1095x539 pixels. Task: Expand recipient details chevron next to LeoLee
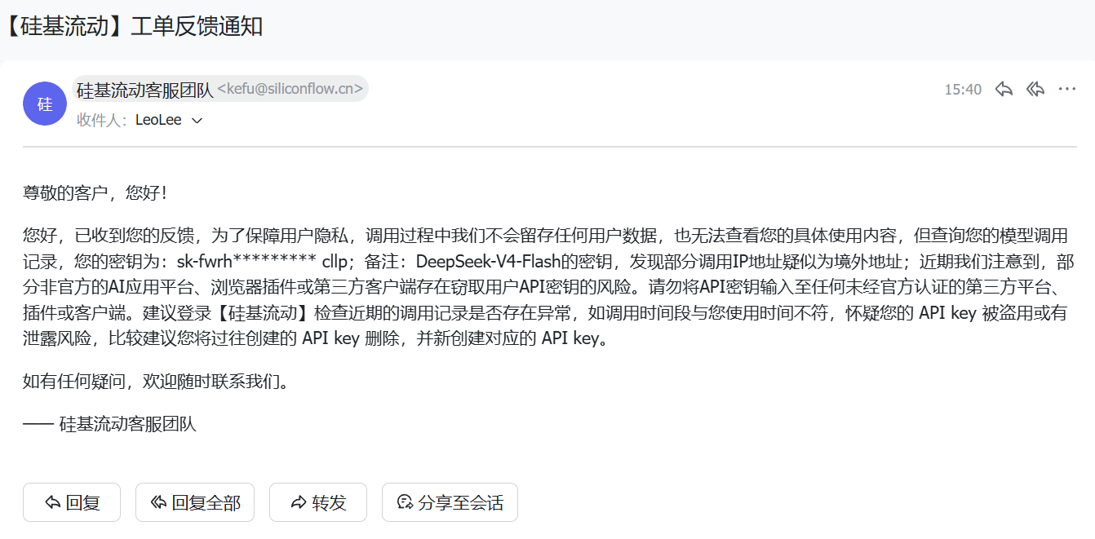196,121
